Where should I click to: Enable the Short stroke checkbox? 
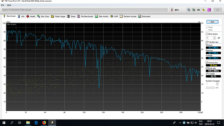point(207,34)
